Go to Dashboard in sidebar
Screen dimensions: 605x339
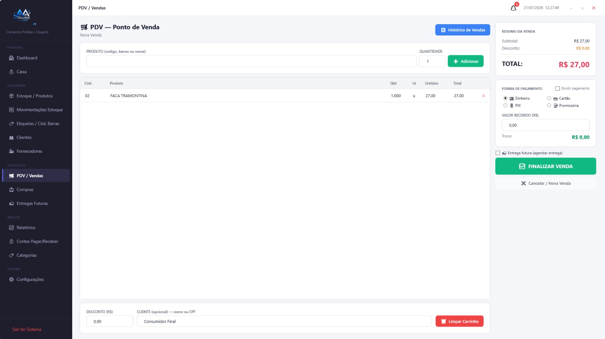[36, 58]
